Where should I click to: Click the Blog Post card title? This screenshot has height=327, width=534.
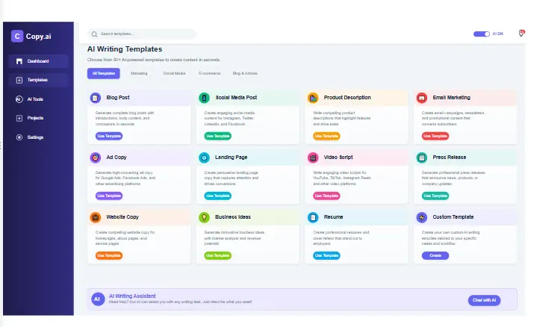[118, 98]
